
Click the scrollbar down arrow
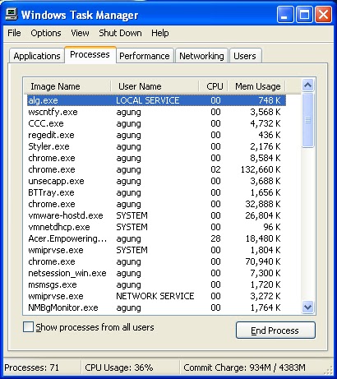coord(307,307)
